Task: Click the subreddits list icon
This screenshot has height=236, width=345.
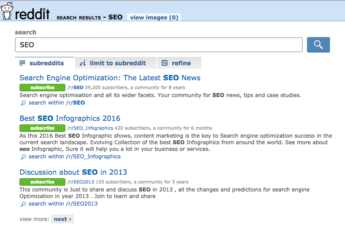Action: point(22,63)
